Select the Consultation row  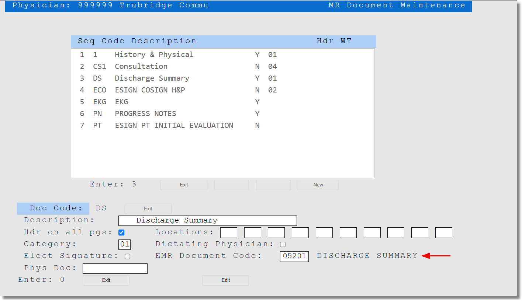pos(222,66)
